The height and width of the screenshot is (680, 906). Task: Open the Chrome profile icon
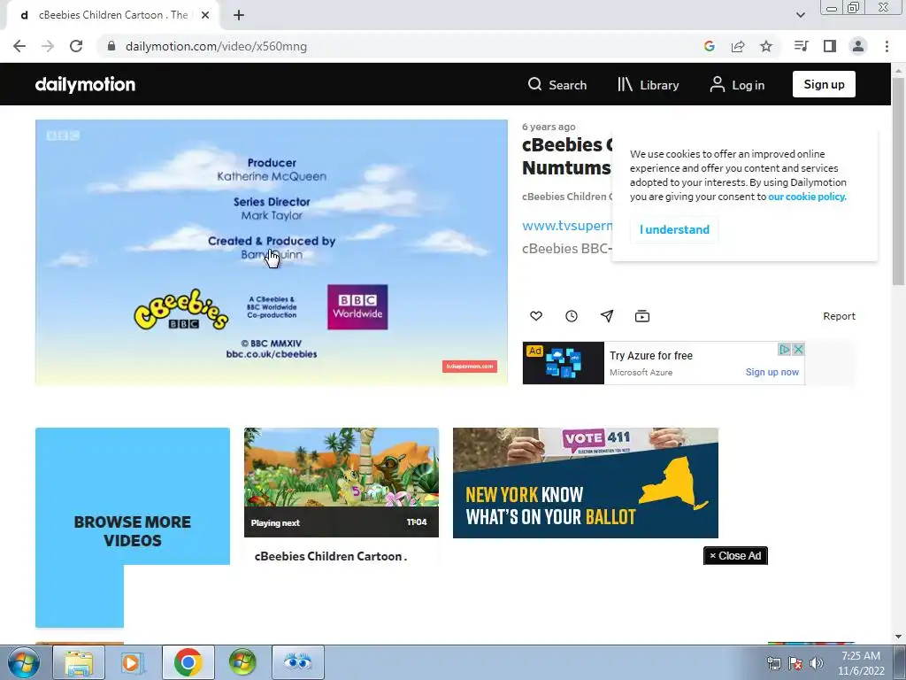click(858, 46)
